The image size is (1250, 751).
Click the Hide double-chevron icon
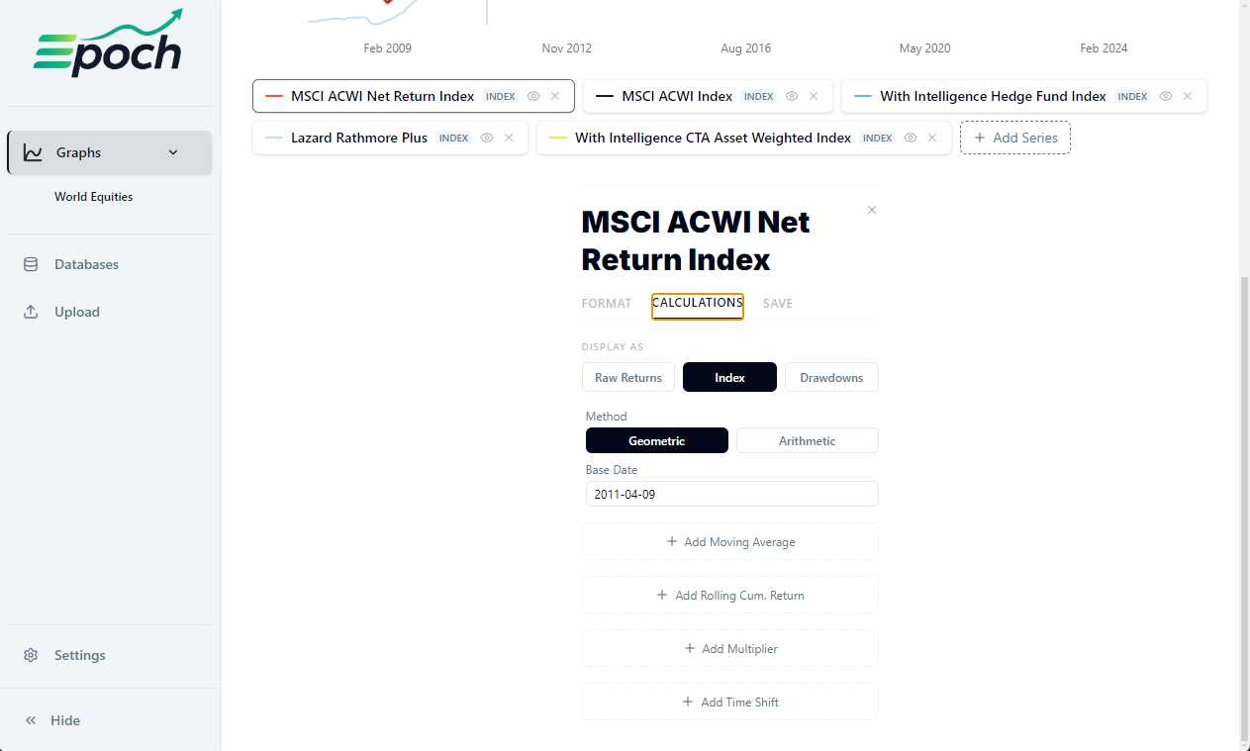point(31,720)
